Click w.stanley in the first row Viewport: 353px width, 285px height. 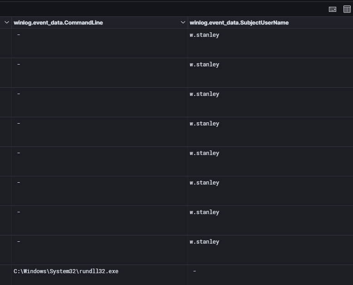point(204,35)
